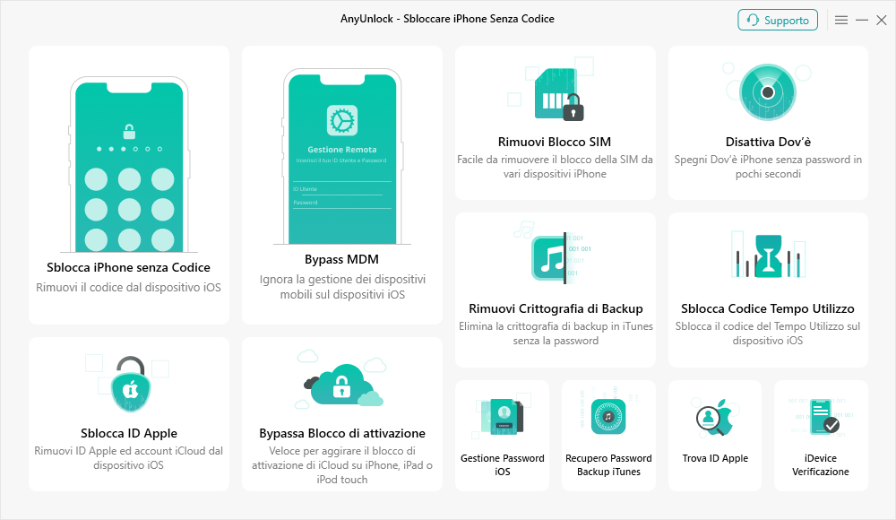Select Sblocca iPhone senza Codice
The image size is (896, 520).
pyautogui.click(x=128, y=267)
